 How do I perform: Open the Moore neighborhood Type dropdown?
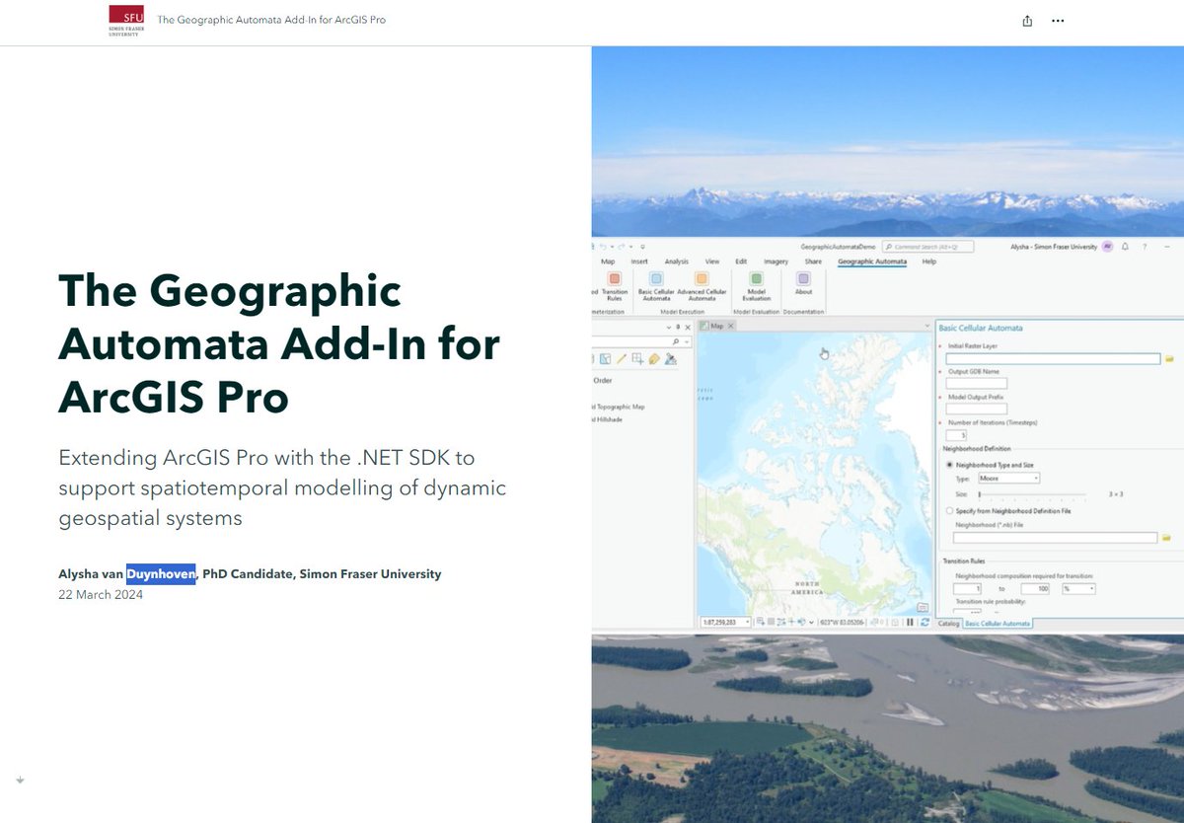pyautogui.click(x=1007, y=479)
